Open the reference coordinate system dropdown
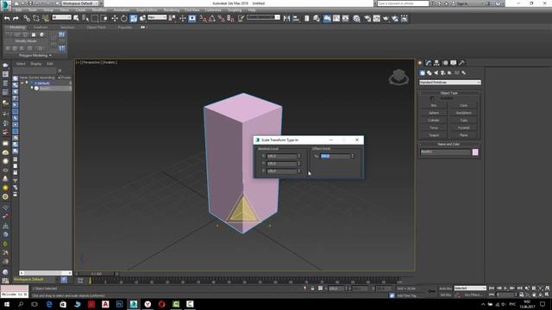This screenshot has width=552, height=310. tap(157, 17)
